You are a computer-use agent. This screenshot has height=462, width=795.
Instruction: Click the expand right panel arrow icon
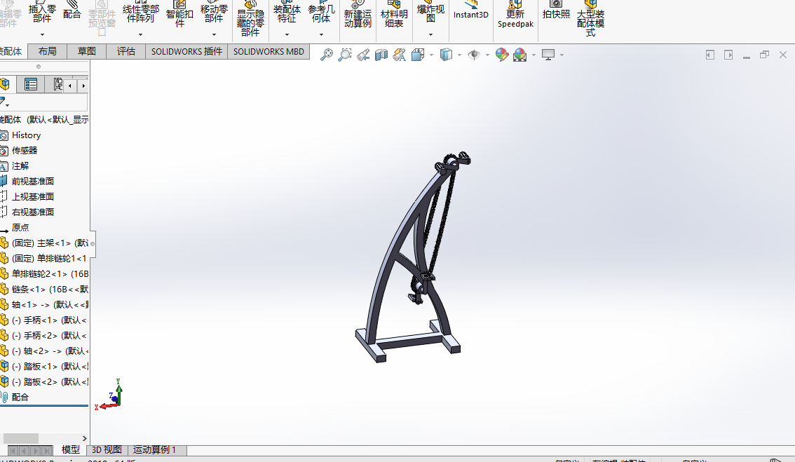click(728, 55)
